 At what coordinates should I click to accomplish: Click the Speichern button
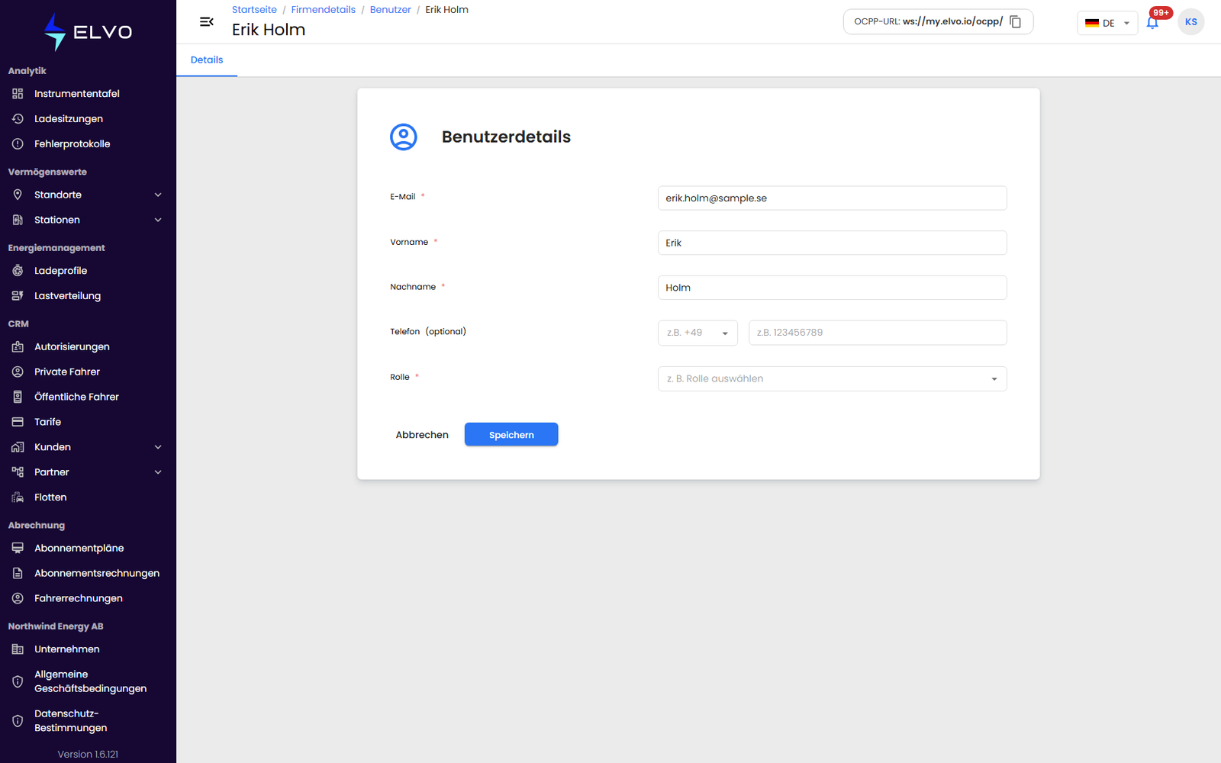point(511,434)
